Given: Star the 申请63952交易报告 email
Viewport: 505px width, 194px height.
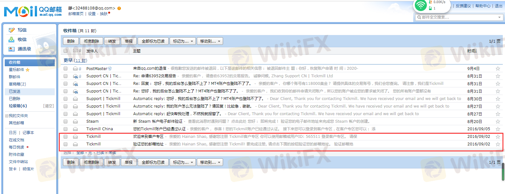Looking at the screenshot, I should [x=498, y=76].
